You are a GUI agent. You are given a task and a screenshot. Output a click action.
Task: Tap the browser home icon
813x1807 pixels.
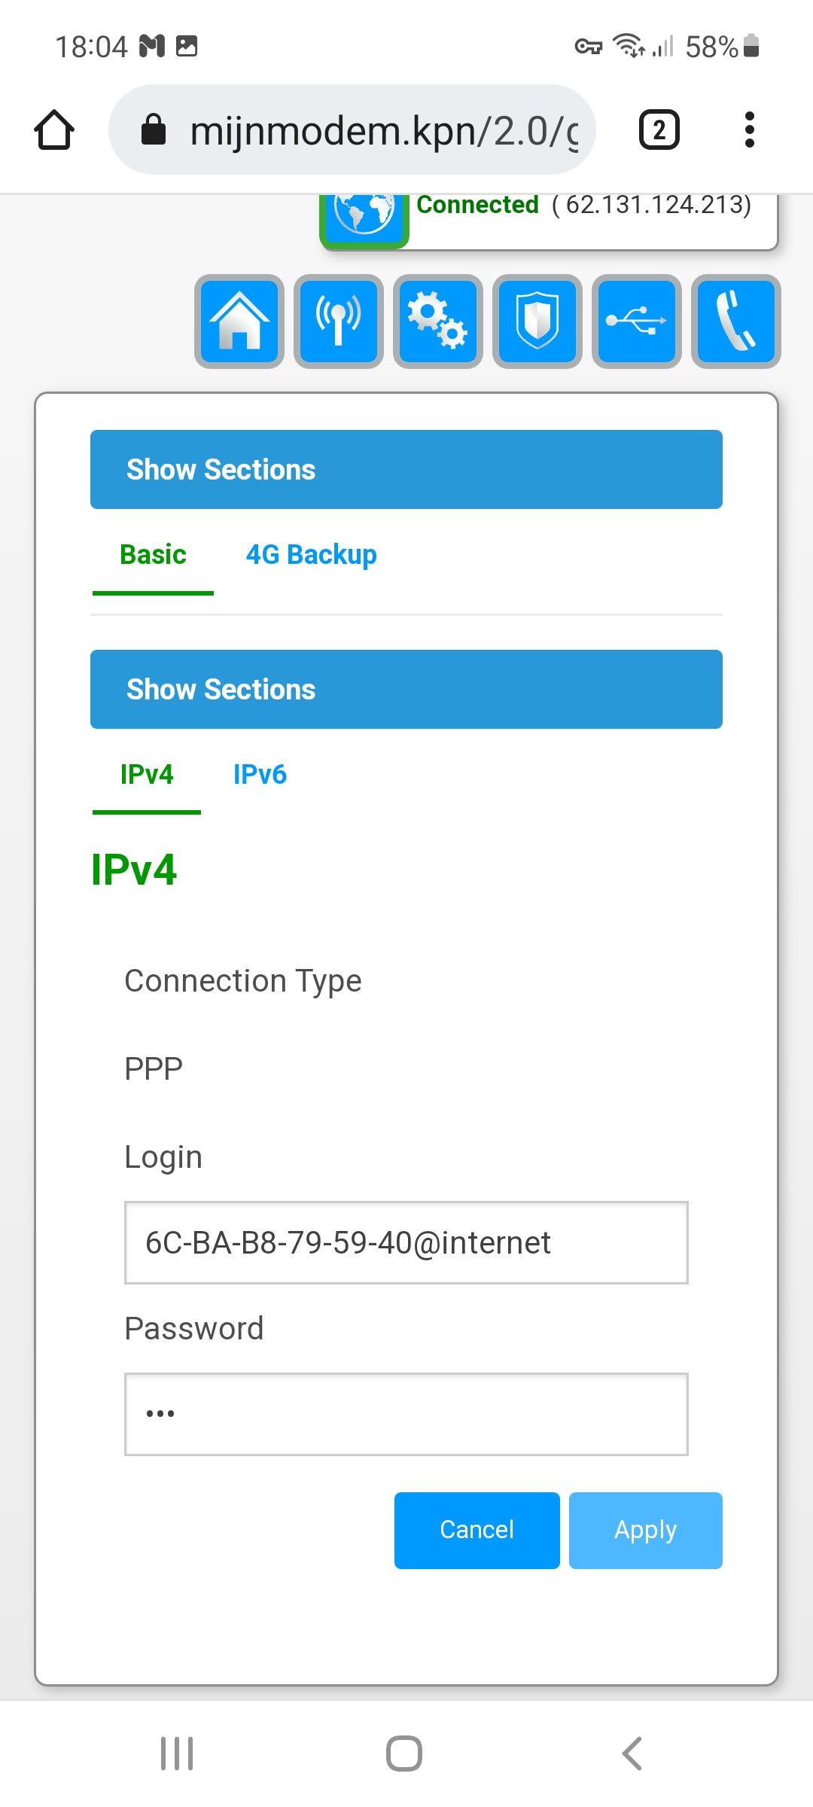point(53,129)
